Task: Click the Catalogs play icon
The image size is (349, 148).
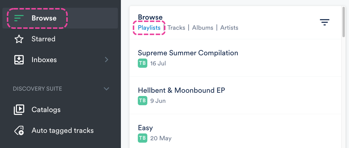Action: coord(19,110)
